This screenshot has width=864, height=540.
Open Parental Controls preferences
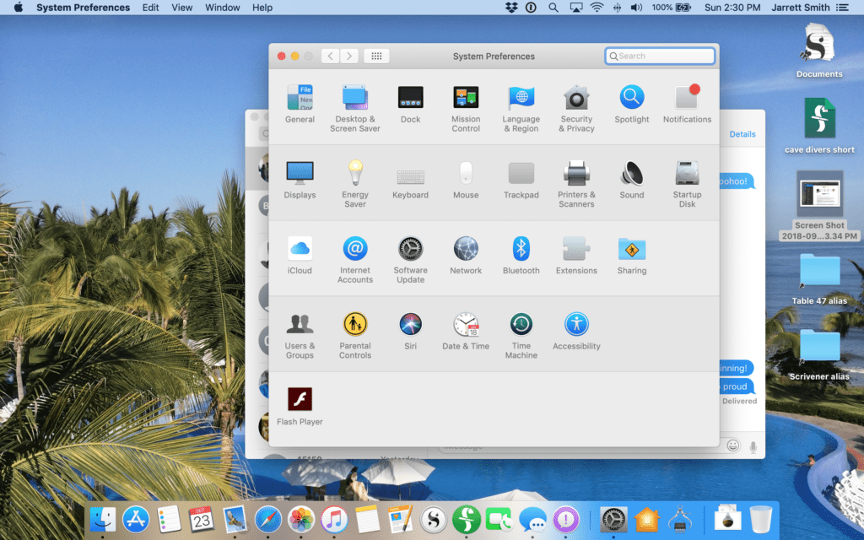tap(355, 334)
